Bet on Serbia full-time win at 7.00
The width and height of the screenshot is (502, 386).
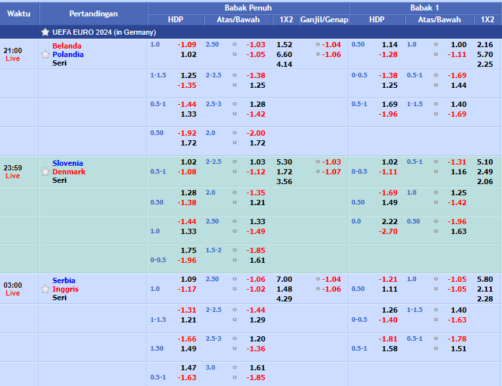[284, 279]
